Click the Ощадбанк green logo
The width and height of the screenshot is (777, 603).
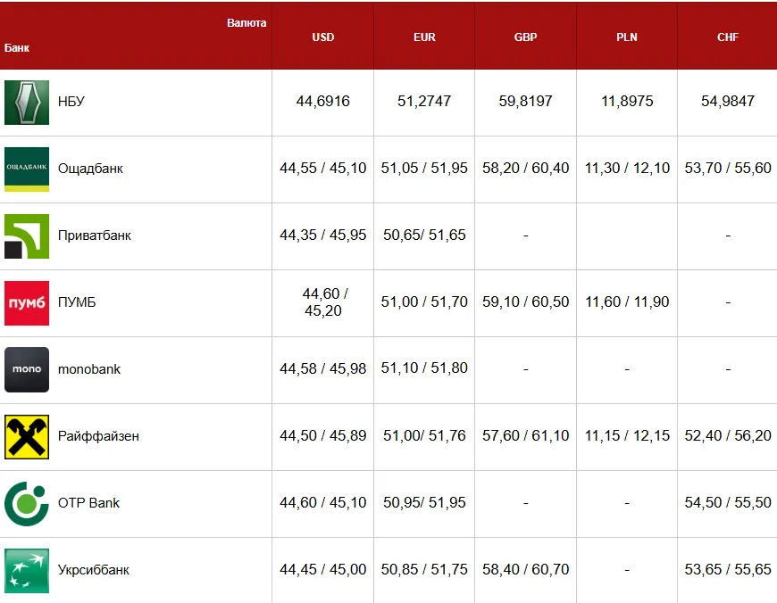click(x=27, y=169)
